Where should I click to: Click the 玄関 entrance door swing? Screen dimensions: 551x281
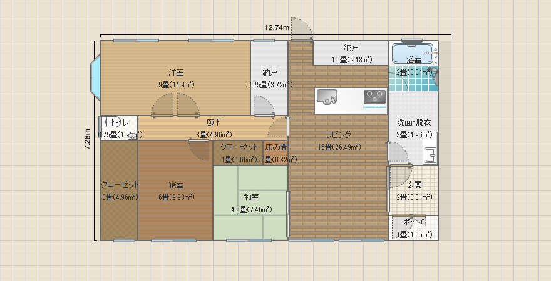pos(399,175)
